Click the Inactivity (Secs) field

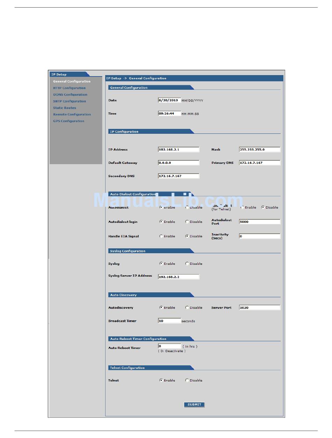[260, 236]
